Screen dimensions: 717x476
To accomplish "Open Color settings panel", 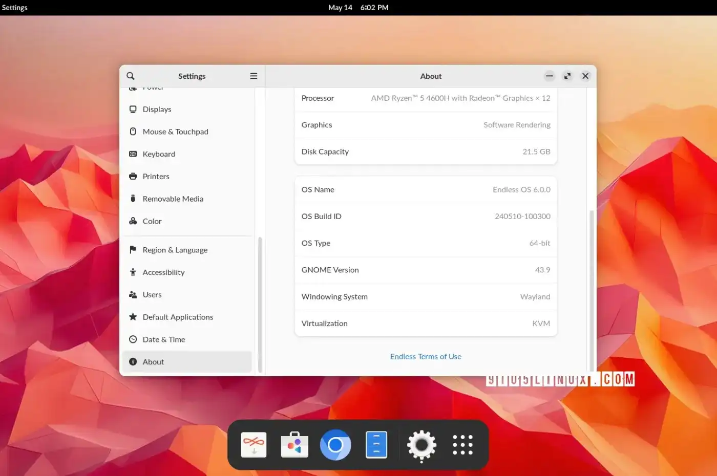I will (187, 221).
